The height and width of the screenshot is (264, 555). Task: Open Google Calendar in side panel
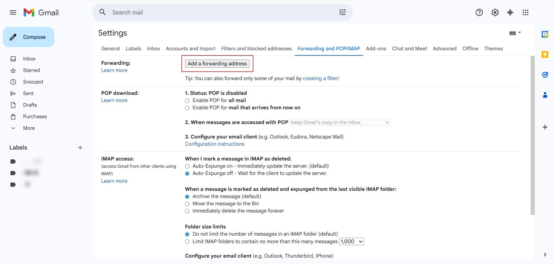[x=545, y=34]
